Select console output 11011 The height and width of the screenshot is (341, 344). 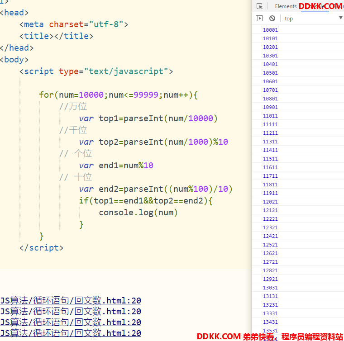pyautogui.click(x=270, y=116)
